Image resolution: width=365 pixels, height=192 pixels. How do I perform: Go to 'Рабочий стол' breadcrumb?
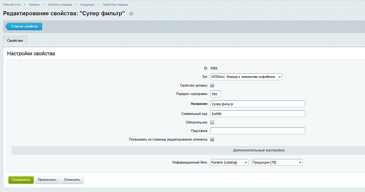pyautogui.click(x=11, y=5)
